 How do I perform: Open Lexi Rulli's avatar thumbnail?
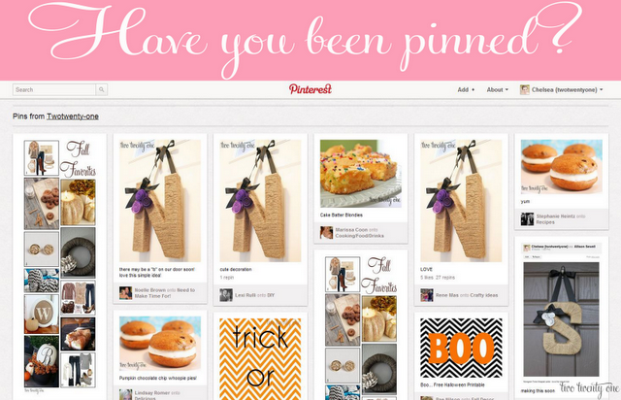pos(226,295)
